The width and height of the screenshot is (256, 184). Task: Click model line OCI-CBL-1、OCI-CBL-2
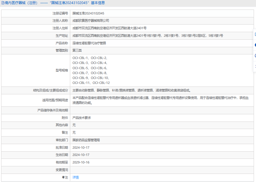point(90,58)
